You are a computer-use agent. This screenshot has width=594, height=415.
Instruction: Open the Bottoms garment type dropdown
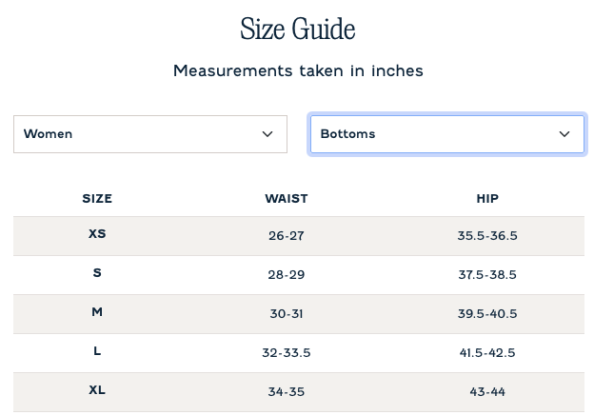(447, 134)
